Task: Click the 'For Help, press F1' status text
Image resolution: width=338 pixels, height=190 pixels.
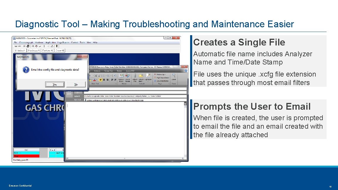Action: [x=21, y=160]
